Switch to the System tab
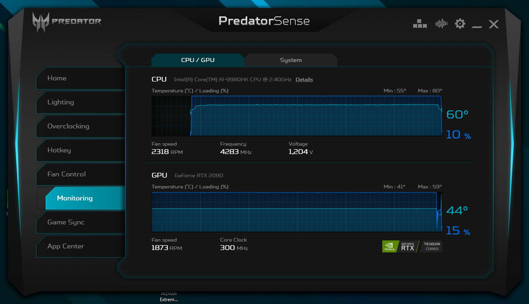Viewport: 529px width, 304px height. point(291,60)
